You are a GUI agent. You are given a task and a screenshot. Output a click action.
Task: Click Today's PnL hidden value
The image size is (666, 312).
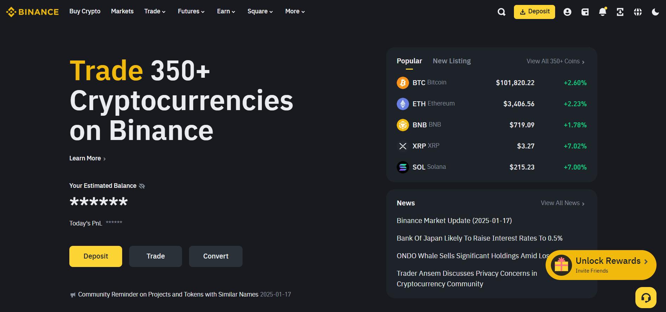pos(114,222)
